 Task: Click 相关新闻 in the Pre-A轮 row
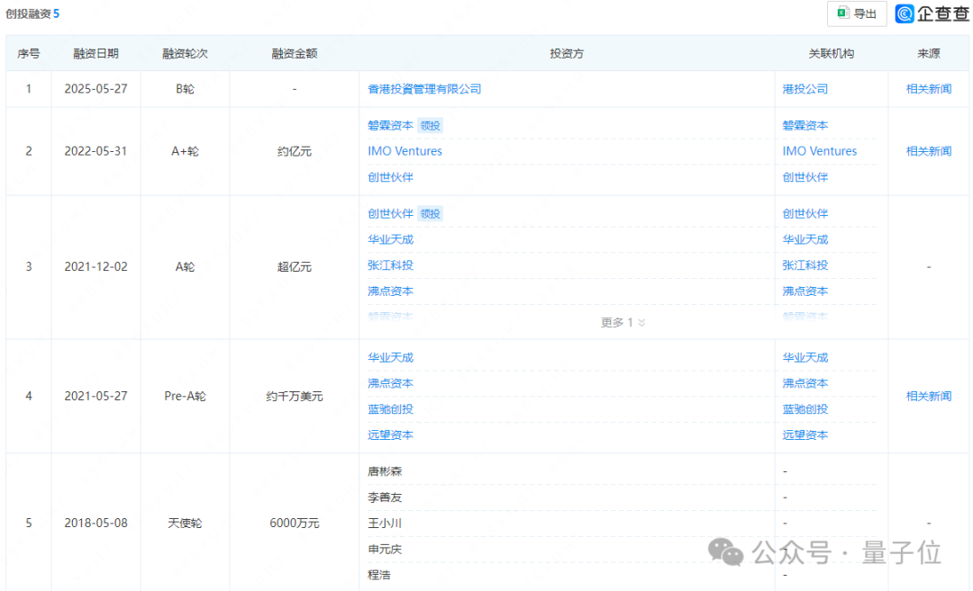click(928, 396)
